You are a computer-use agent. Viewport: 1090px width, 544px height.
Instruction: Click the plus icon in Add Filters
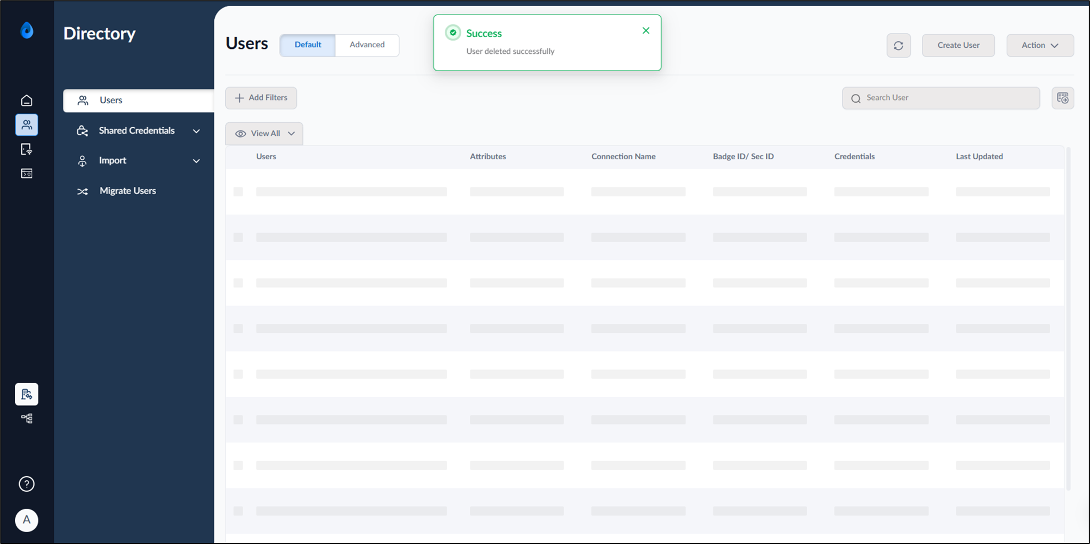coord(239,98)
